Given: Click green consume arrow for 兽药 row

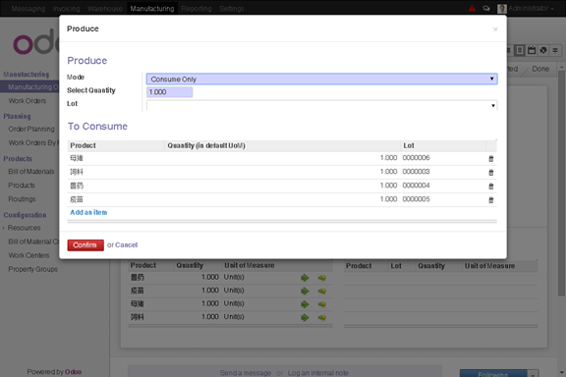Looking at the screenshot, I should tap(305, 278).
